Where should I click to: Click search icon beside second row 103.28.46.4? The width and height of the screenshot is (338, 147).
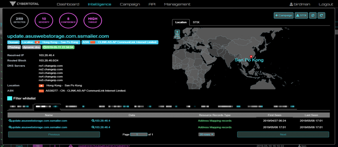click(x=93, y=127)
